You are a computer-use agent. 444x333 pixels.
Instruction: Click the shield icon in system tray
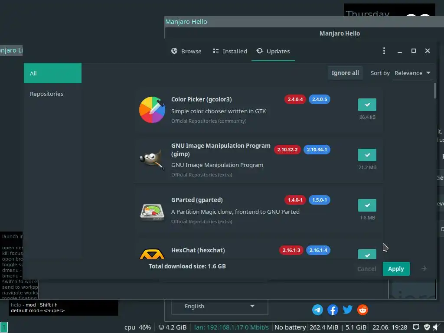[427, 327]
